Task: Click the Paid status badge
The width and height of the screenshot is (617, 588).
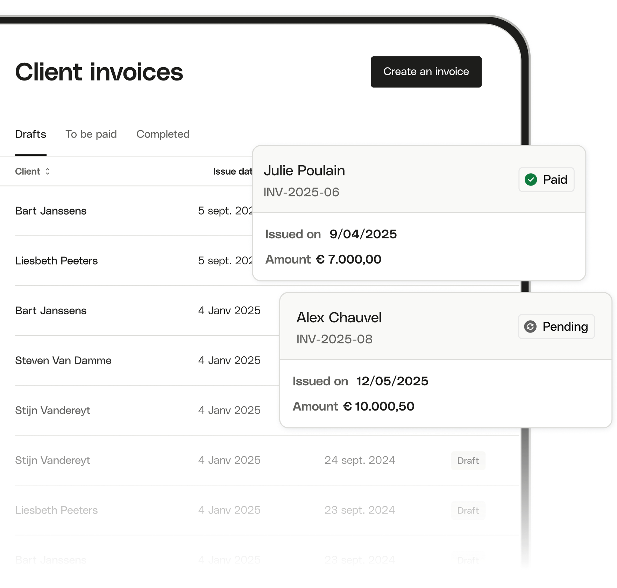Action: click(546, 180)
